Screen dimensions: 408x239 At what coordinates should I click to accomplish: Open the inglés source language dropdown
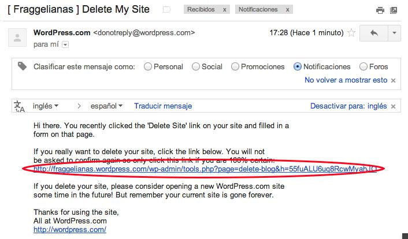pyautogui.click(x=46, y=106)
